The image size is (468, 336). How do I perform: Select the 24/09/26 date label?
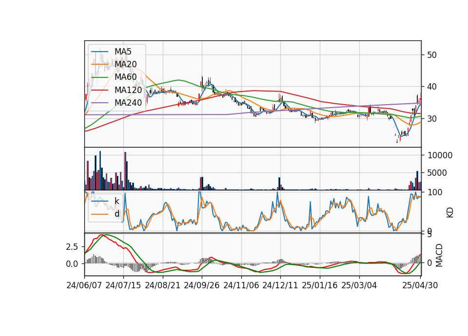201,285
